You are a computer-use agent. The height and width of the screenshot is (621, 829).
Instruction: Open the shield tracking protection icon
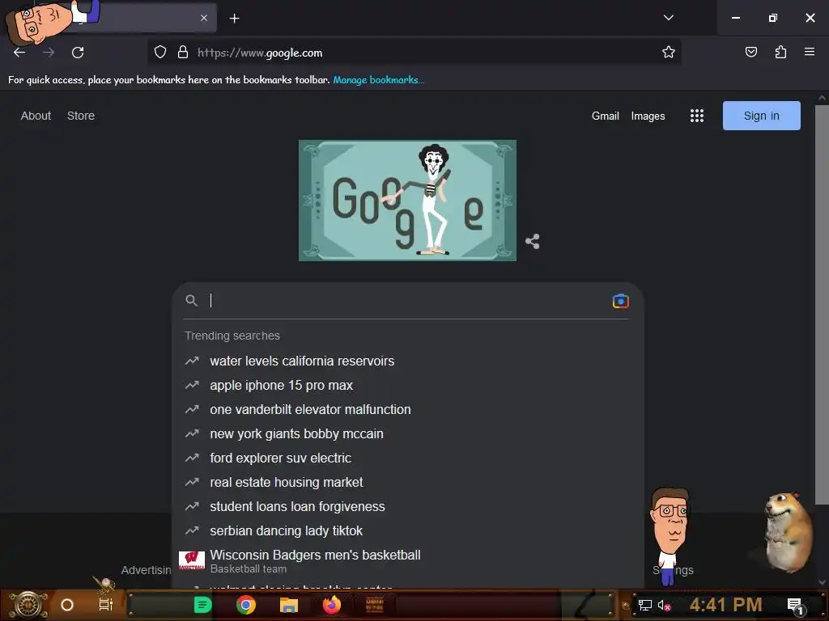[160, 52]
